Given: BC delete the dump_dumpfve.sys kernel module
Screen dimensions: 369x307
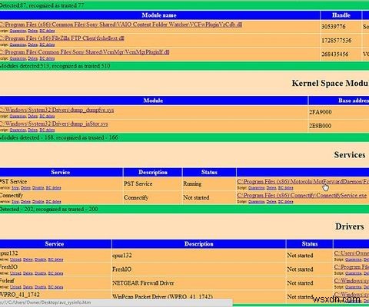Looking at the screenshot, I should coord(47,117).
